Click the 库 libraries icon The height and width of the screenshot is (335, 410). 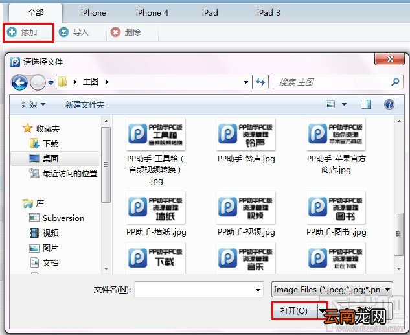(x=28, y=203)
